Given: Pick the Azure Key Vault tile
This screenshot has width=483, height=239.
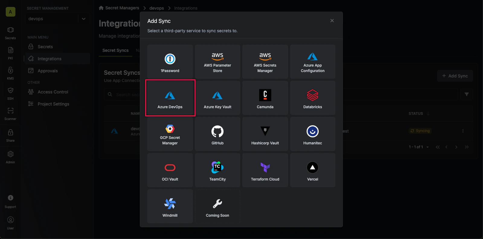Looking at the screenshot, I should tap(217, 98).
